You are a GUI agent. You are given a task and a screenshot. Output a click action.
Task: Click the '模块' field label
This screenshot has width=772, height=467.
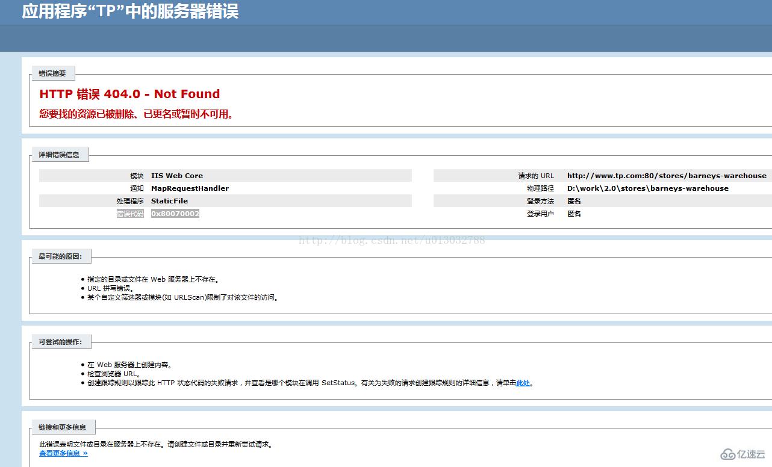tap(137, 176)
